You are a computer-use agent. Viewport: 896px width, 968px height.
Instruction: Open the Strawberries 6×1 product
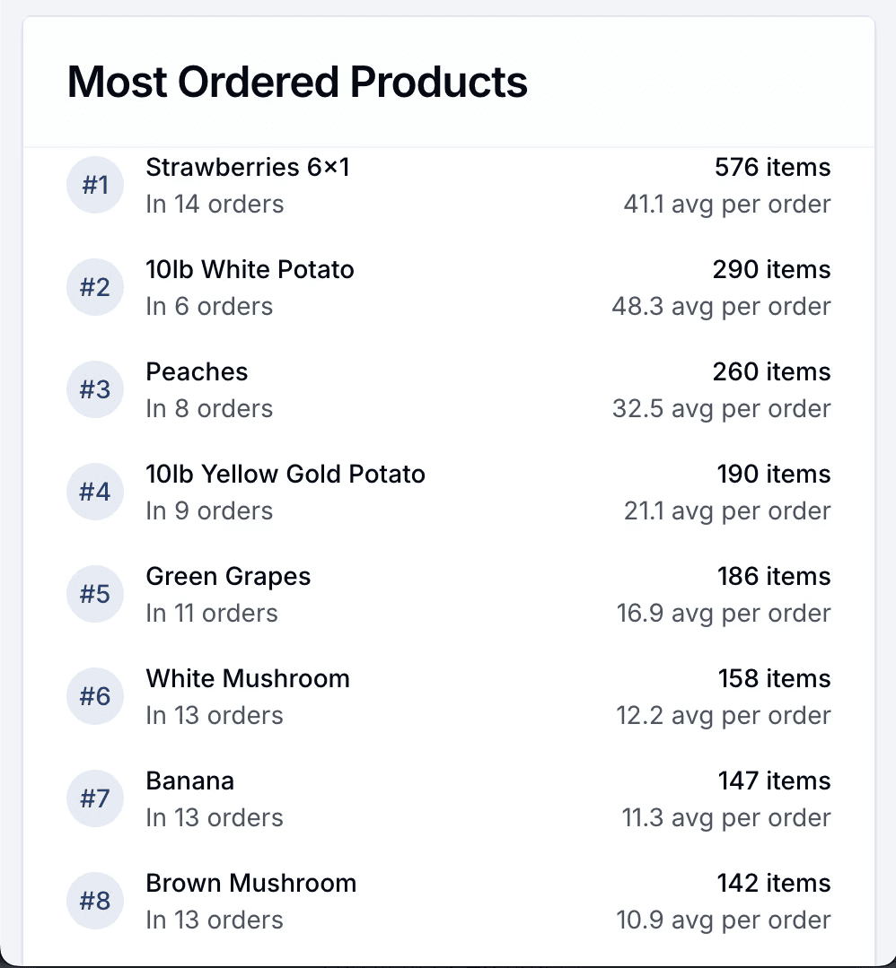click(x=248, y=167)
